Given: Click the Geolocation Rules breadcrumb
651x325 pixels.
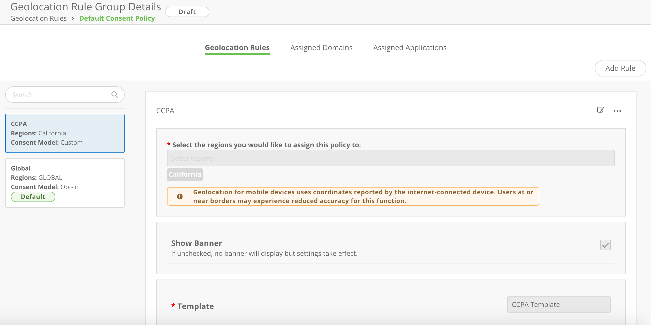Looking at the screenshot, I should [39, 18].
